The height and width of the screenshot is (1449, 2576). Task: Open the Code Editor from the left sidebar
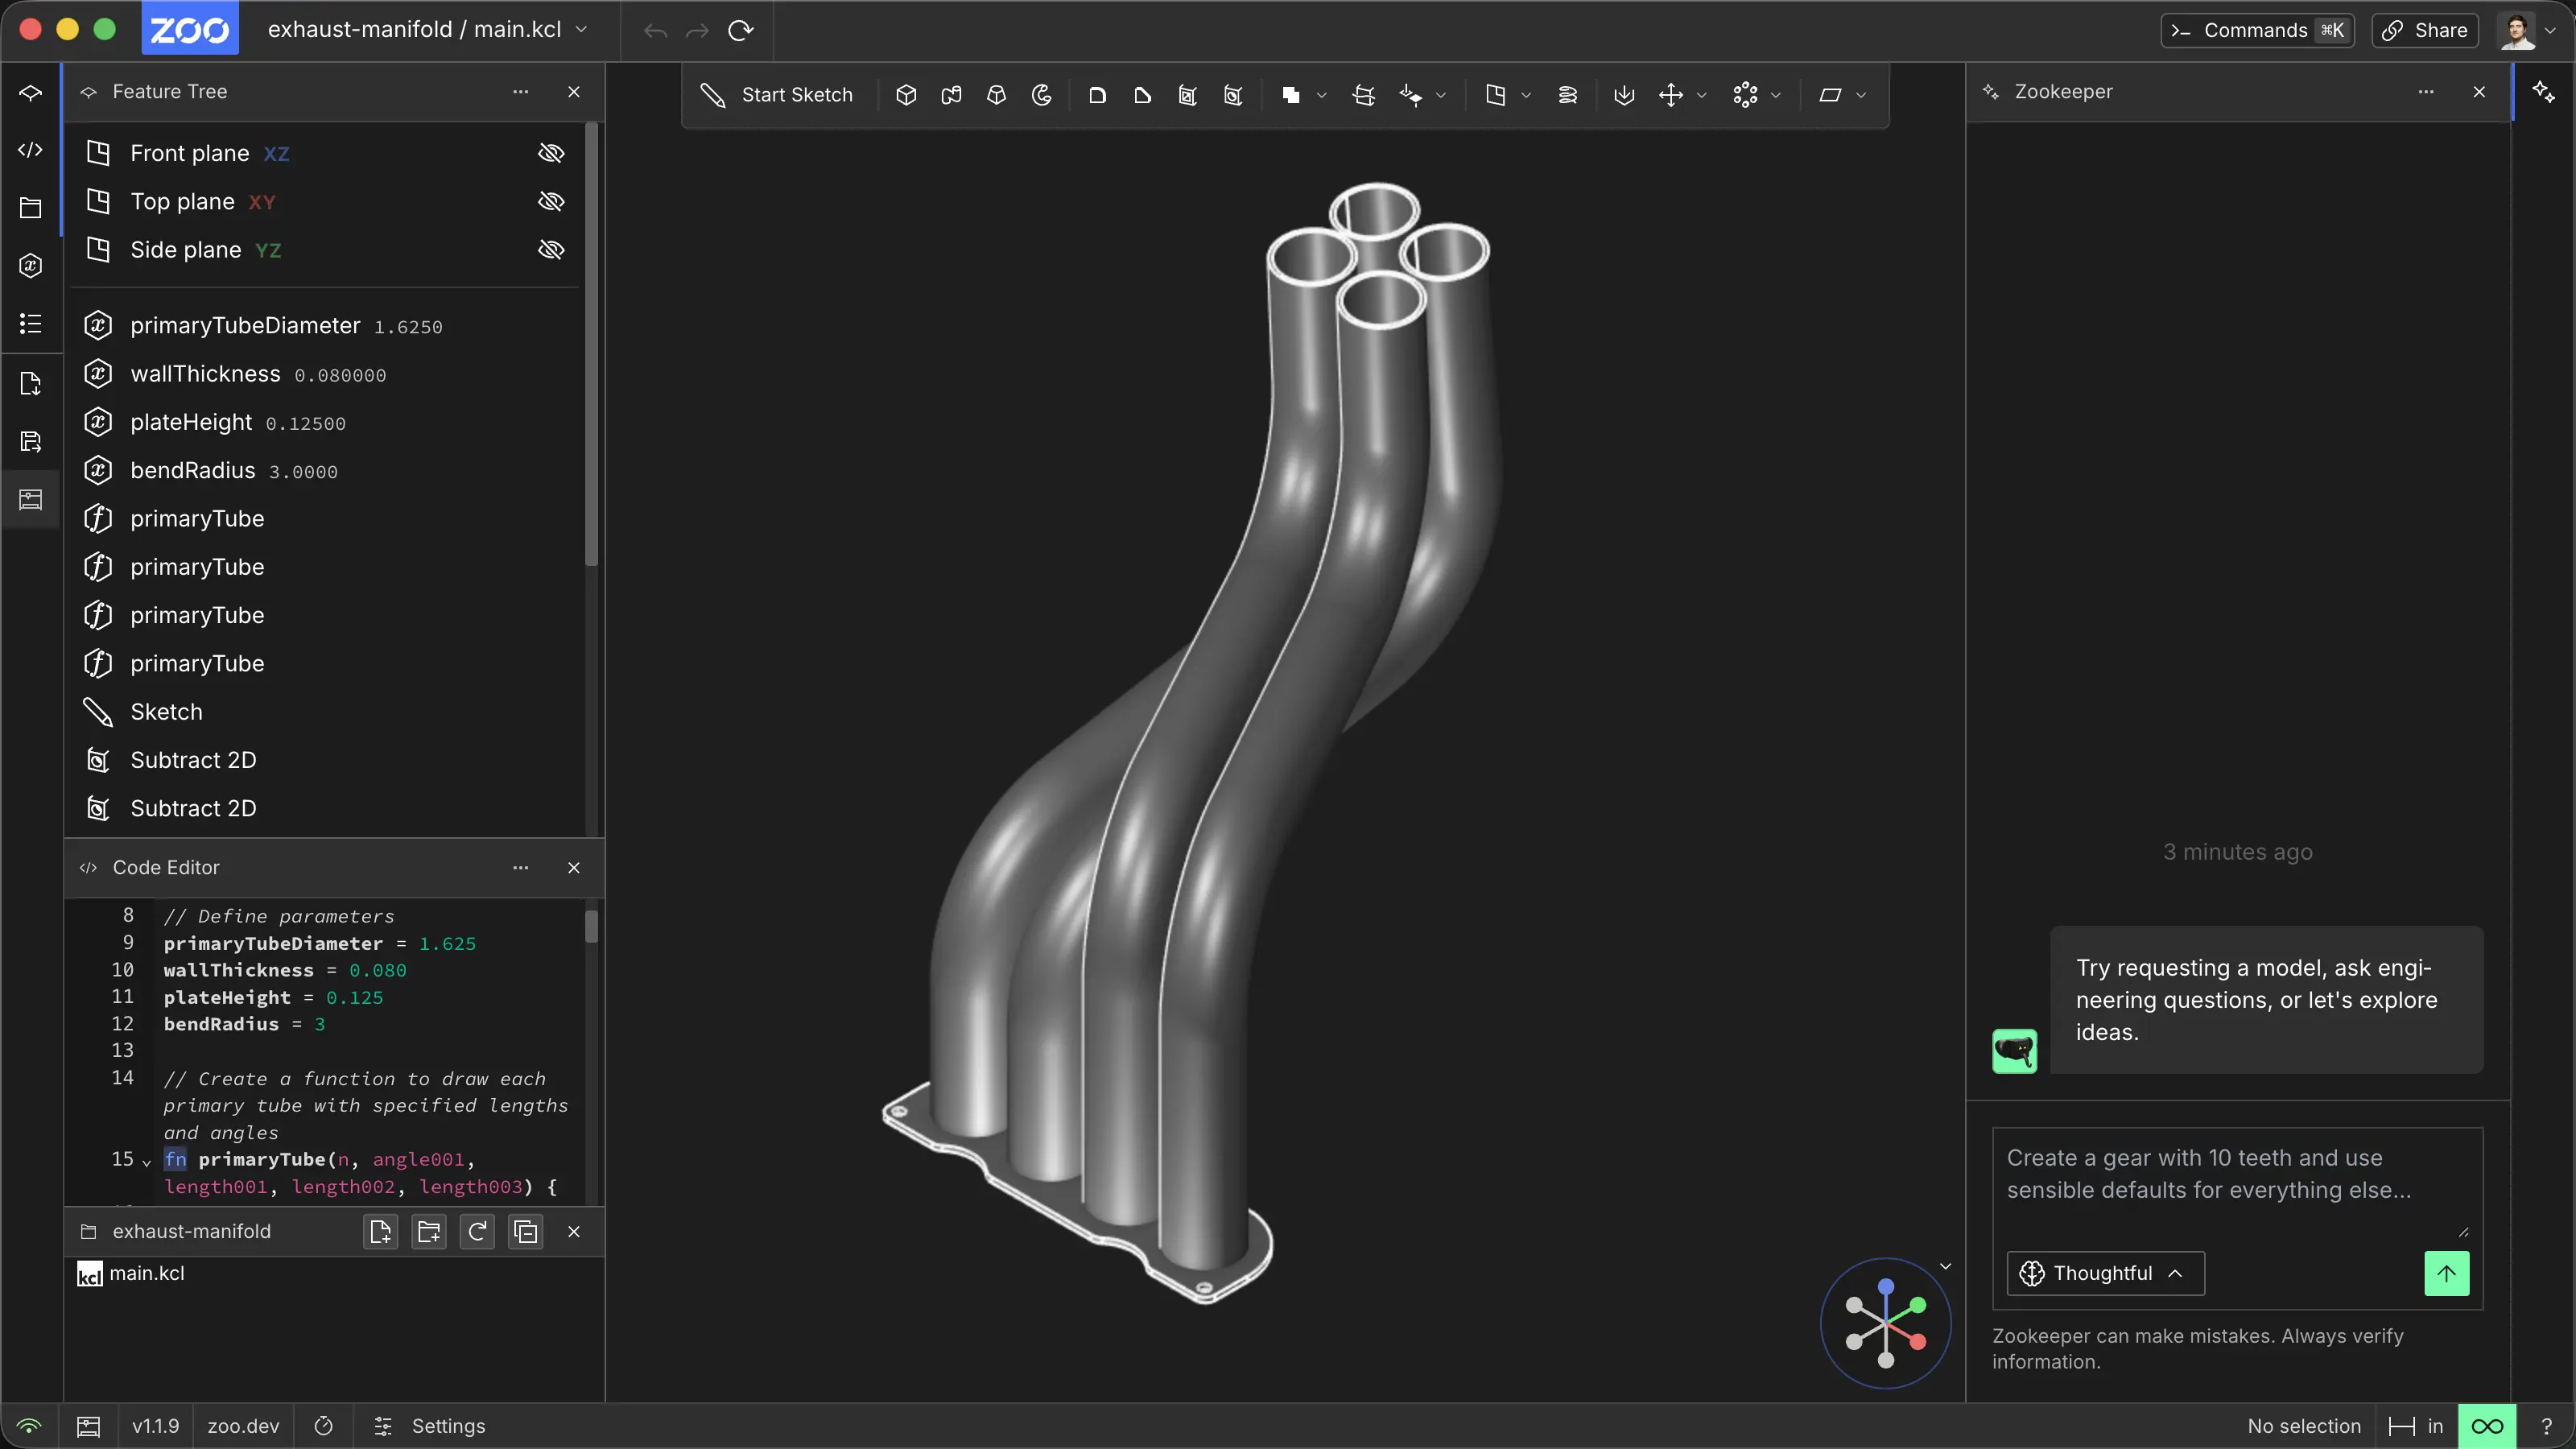tap(30, 150)
